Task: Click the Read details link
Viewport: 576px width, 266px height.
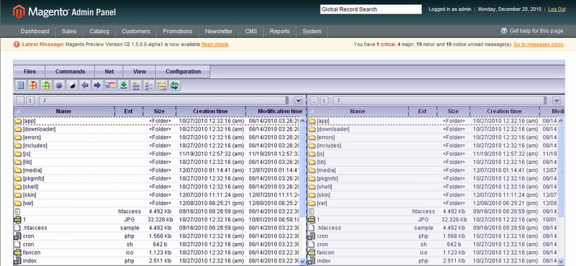Action: pyautogui.click(x=215, y=45)
